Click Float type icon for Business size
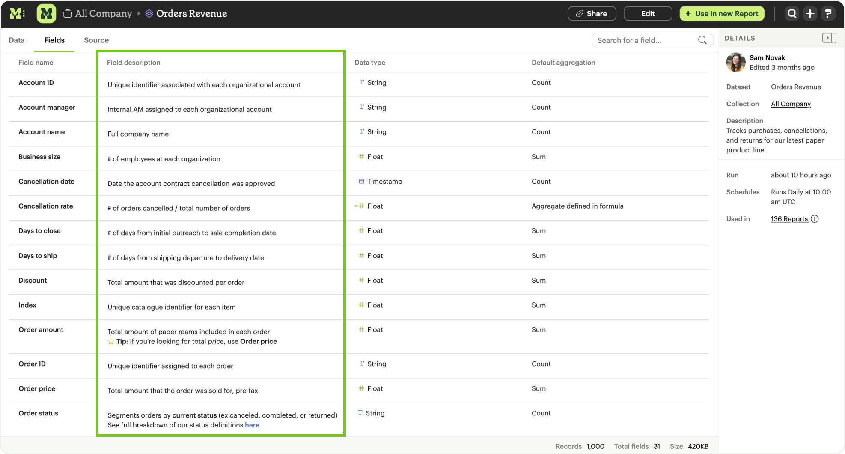Image resolution: width=845 pixels, height=454 pixels. tap(362, 157)
